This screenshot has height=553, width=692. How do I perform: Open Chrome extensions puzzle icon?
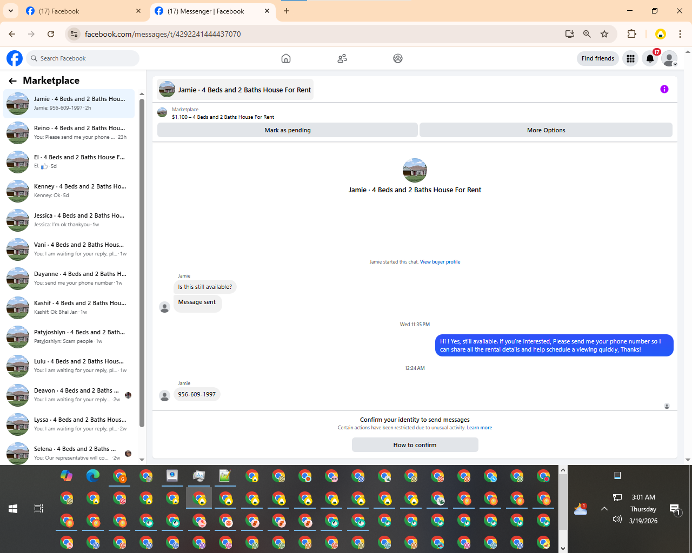631,34
